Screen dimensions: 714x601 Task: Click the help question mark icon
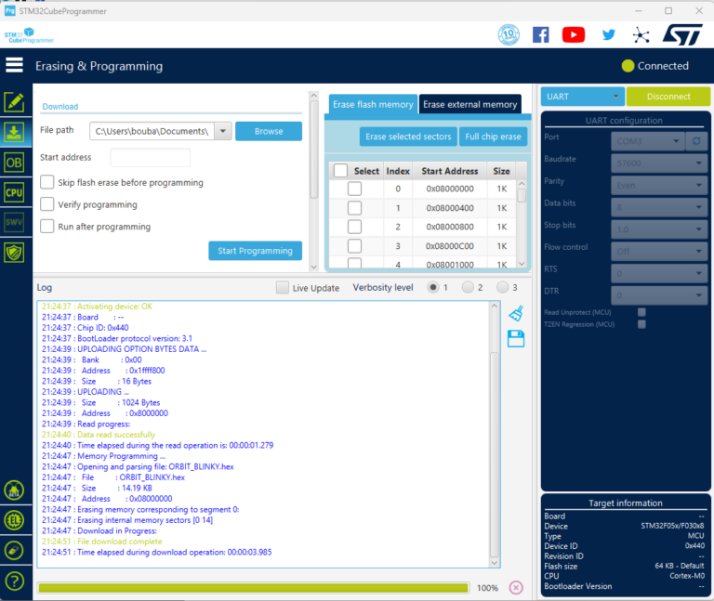pos(14,581)
